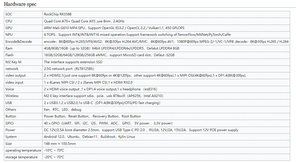Click the "storage temperature" row label

(x=21, y=157)
